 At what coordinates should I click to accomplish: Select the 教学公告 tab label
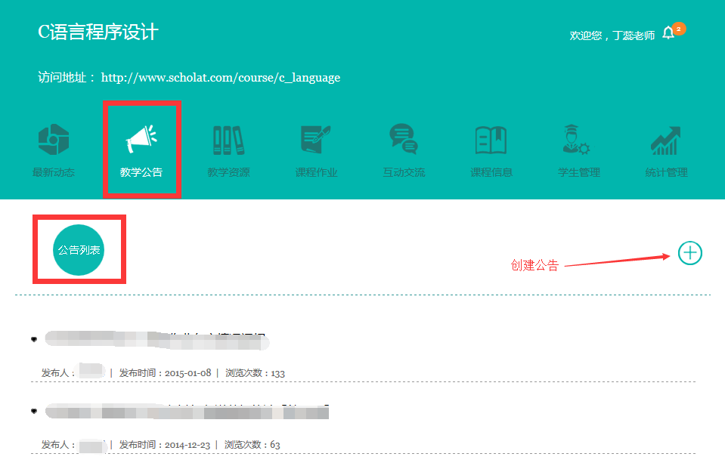[141, 172]
